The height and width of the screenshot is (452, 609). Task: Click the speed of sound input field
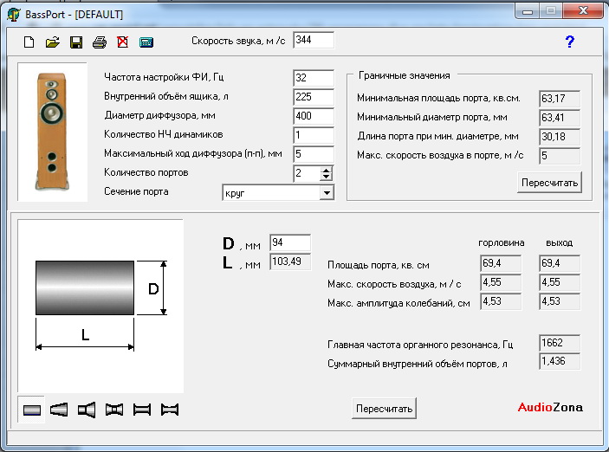[313, 40]
